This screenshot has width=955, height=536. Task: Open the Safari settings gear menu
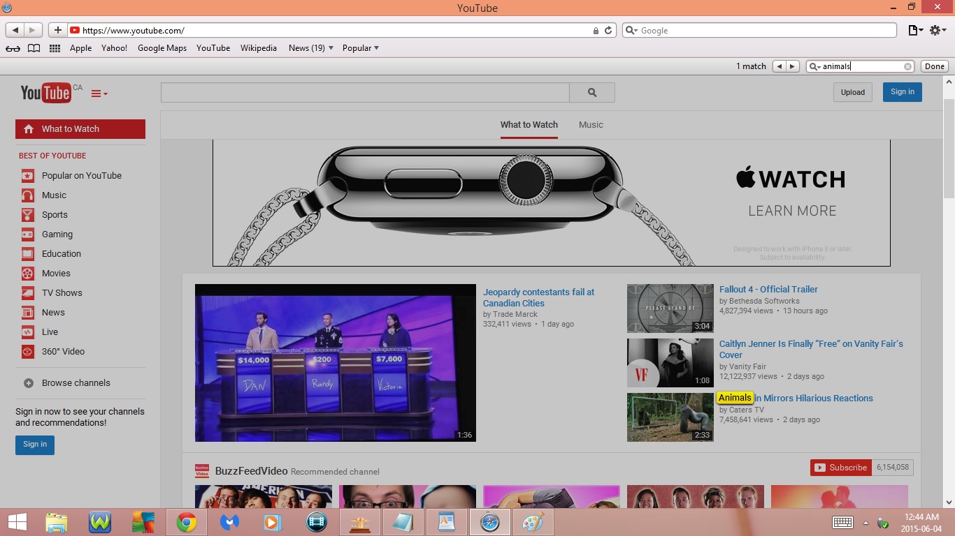click(x=938, y=30)
